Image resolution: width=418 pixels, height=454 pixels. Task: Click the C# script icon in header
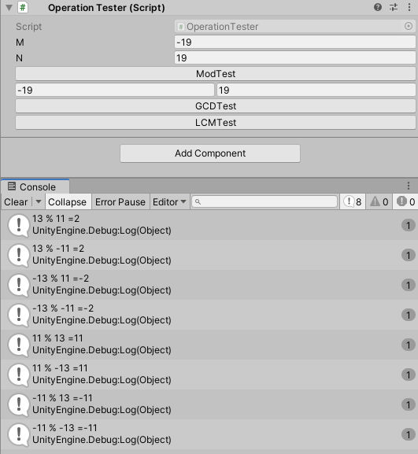tap(23, 7)
